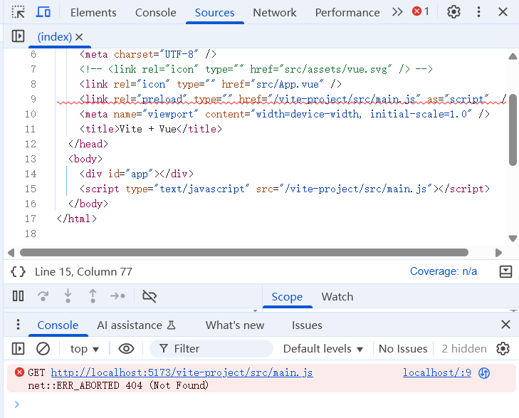Click line number 9 in gutter
Viewport: 519px width, 418px height.
pos(33,99)
